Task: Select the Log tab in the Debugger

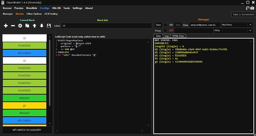Action: tap(166, 36)
